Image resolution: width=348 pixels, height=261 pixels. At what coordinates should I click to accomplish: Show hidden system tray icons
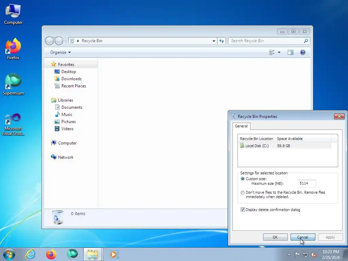coord(289,255)
